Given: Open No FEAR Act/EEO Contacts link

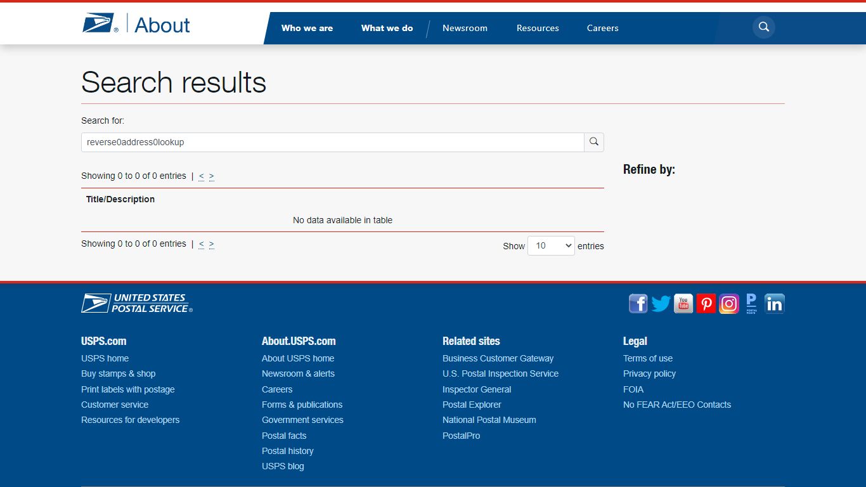Looking at the screenshot, I should (677, 405).
